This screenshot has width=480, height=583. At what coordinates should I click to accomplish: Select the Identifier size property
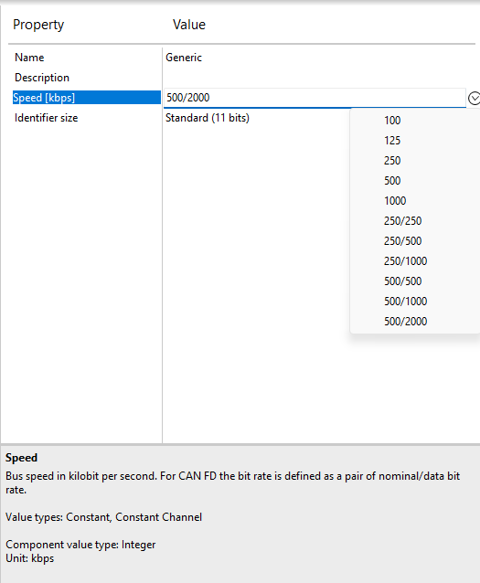pos(87,118)
